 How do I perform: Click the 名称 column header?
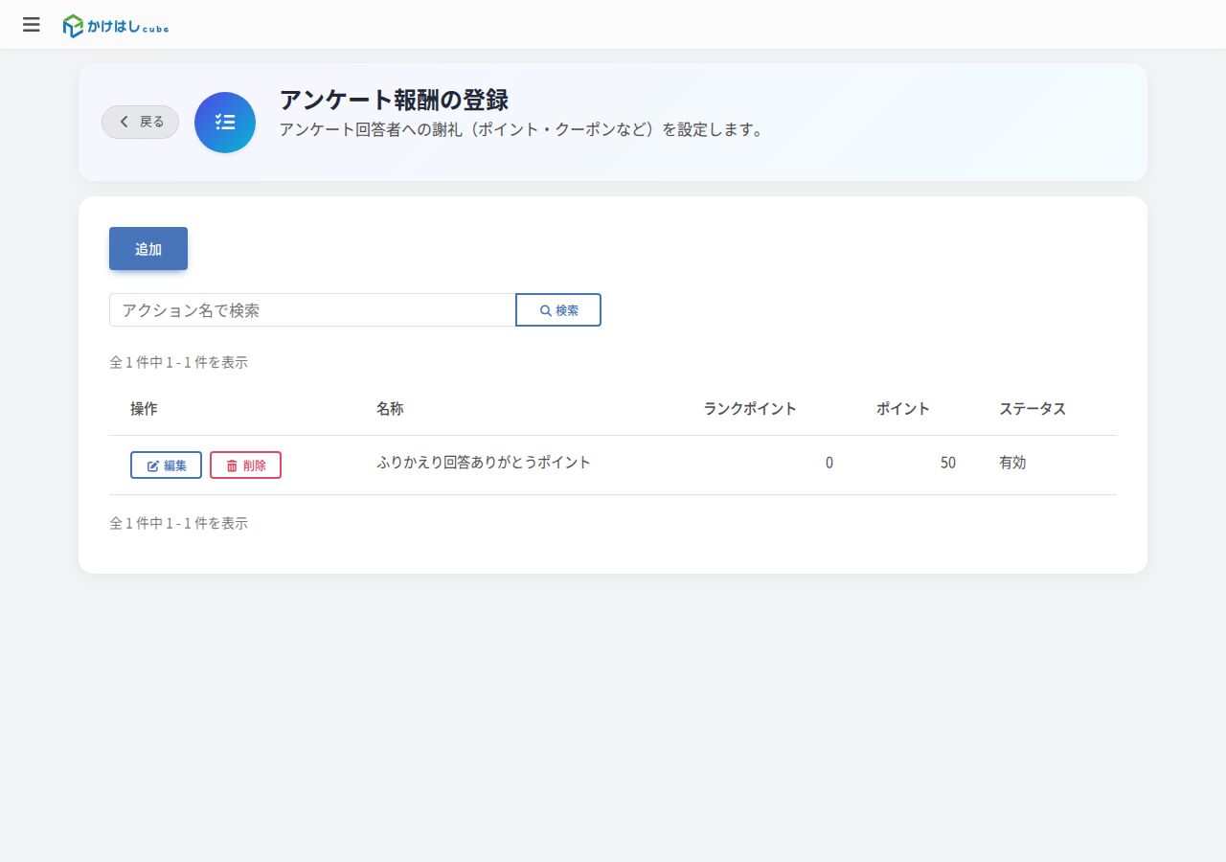point(390,409)
